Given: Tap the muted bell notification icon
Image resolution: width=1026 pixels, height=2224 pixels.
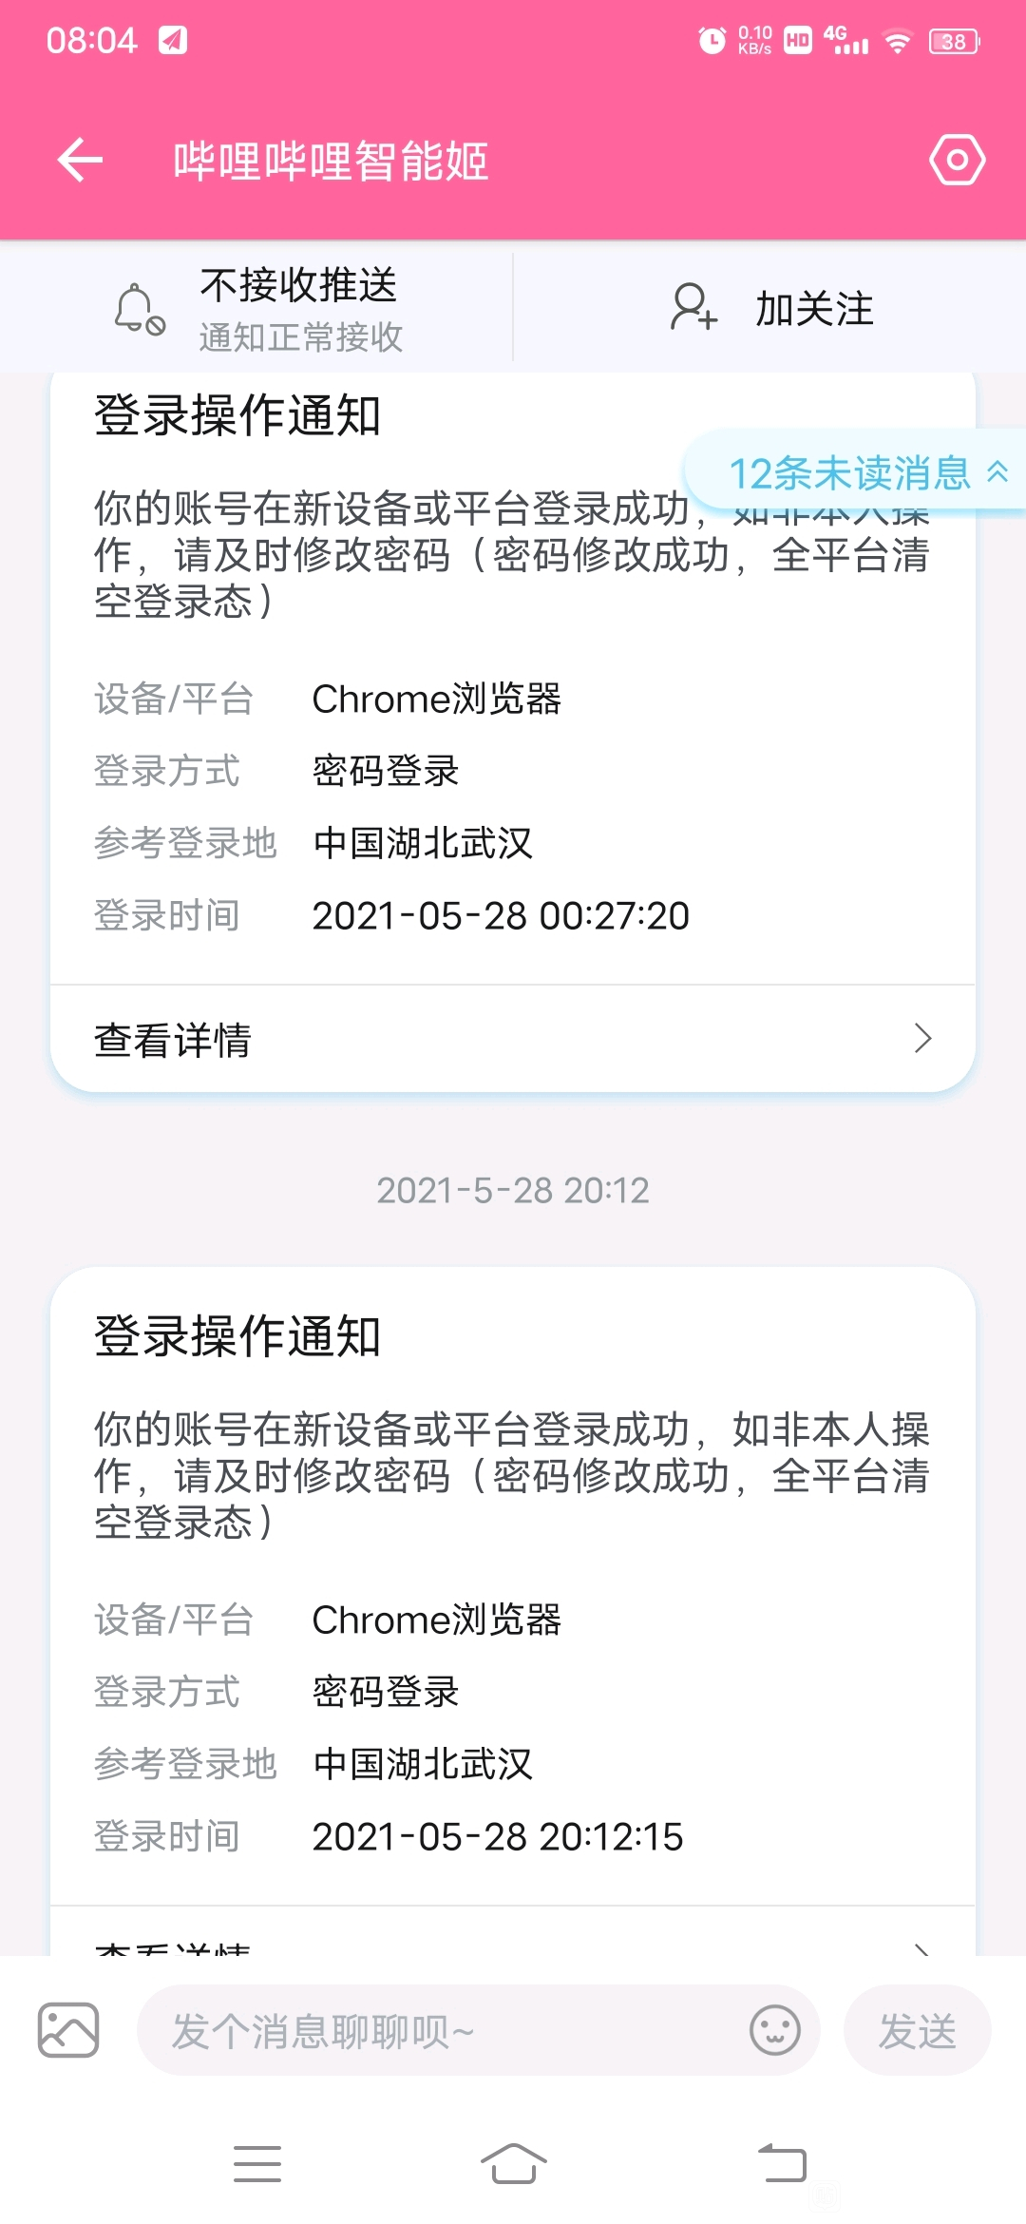Looking at the screenshot, I should tap(139, 309).
